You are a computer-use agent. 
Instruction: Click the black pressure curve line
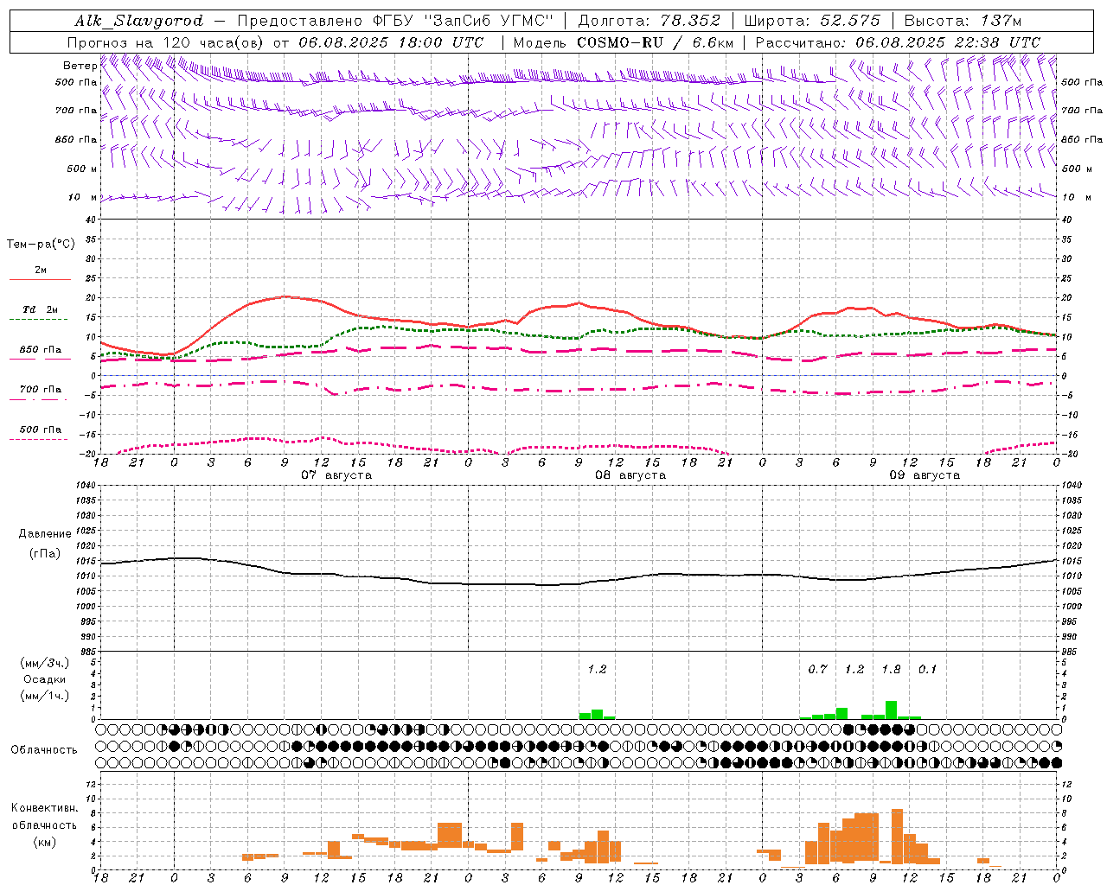[579, 584]
